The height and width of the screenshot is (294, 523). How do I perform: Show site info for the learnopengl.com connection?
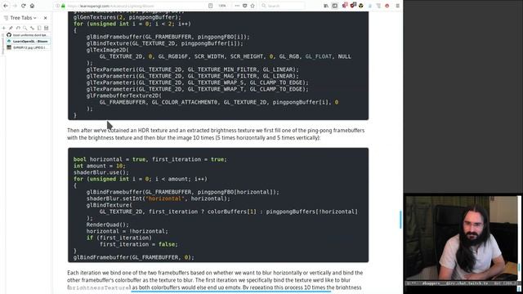(x=57, y=6)
